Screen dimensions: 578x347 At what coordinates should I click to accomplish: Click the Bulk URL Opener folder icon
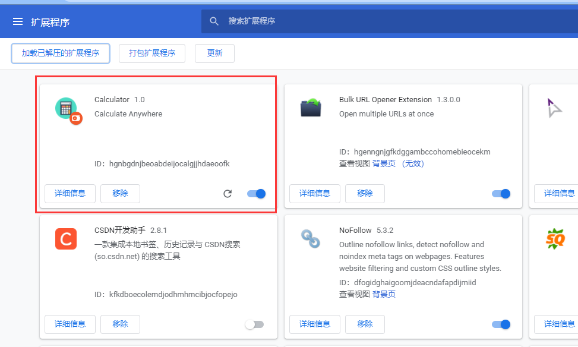(x=311, y=108)
